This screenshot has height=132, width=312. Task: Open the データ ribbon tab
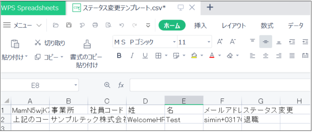[296, 26]
